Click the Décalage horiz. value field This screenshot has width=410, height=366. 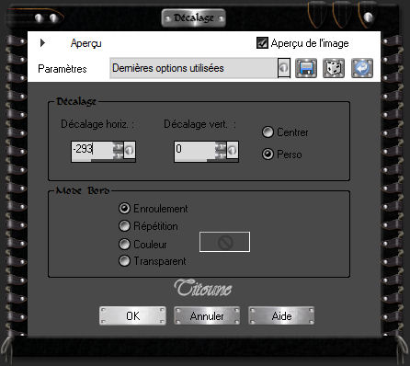tap(92, 150)
